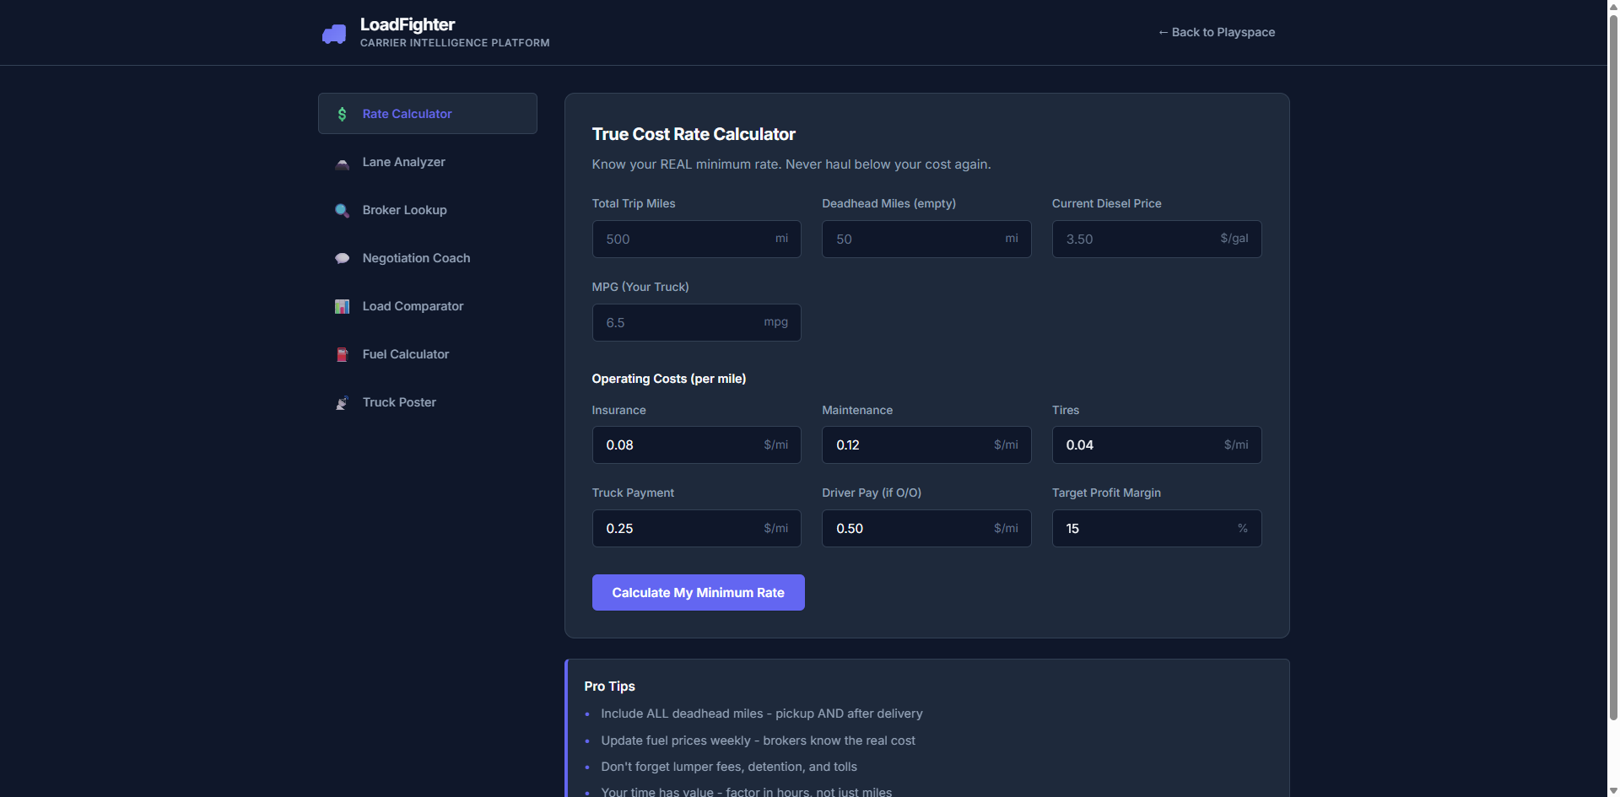Click the Driver Pay input box

(926, 528)
